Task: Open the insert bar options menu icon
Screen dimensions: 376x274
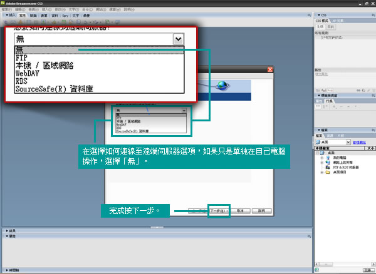Action: pyautogui.click(x=310, y=15)
